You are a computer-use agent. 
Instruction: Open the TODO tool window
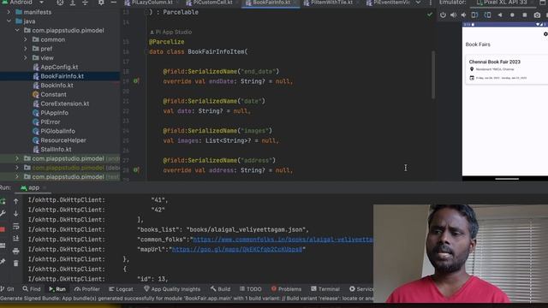tap(251, 289)
